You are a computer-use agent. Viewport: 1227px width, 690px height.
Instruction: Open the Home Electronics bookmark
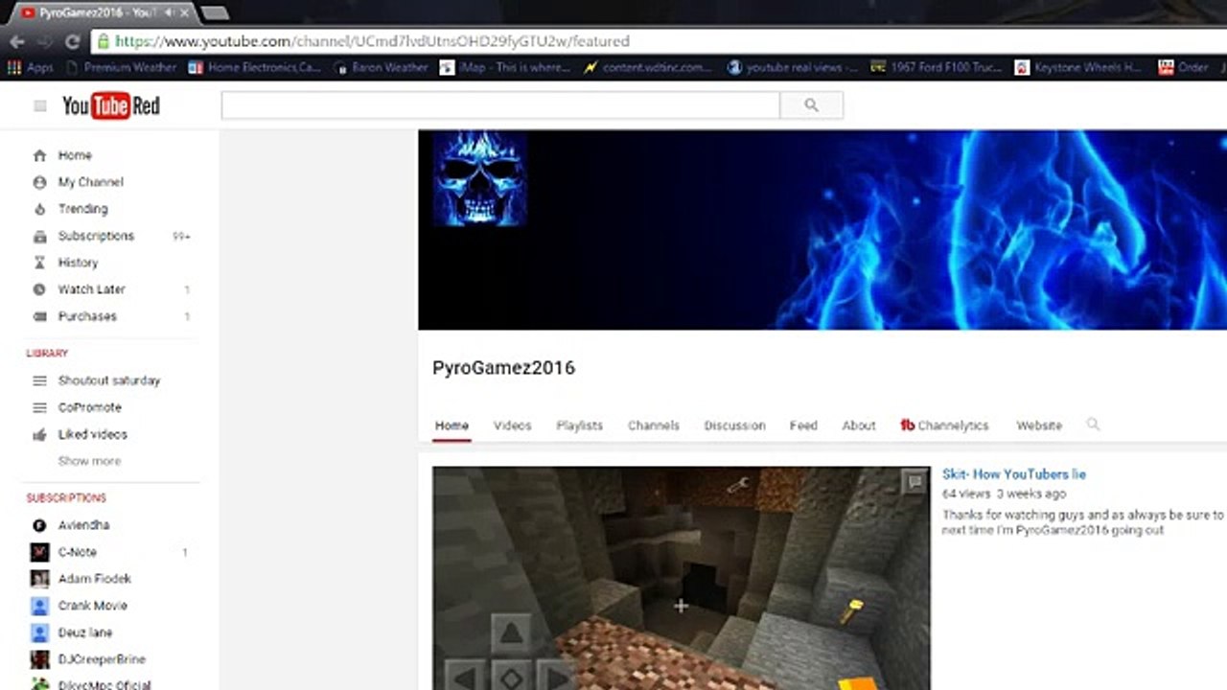point(255,67)
